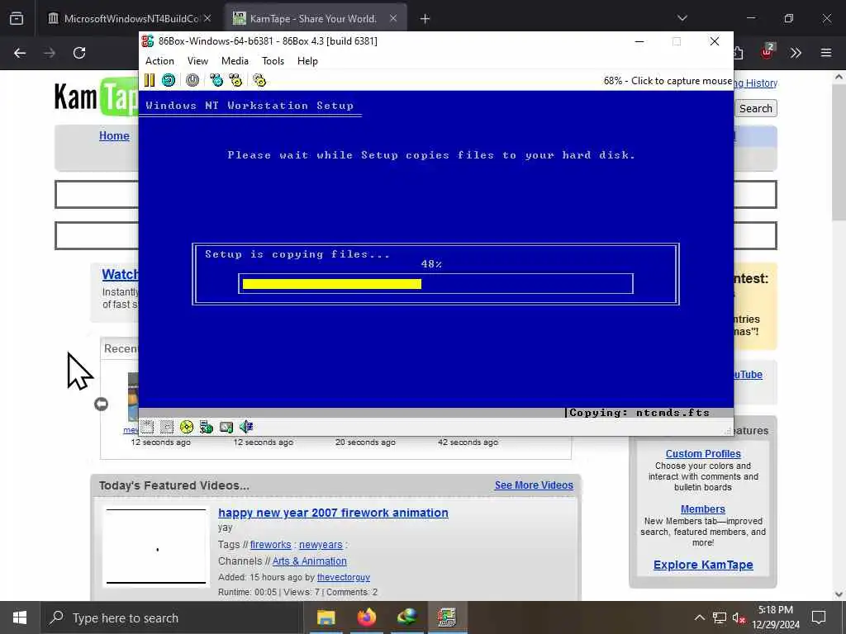Screen dimensions: 846x634
Task: Open the list all tabs dropdown
Action: coord(682,19)
